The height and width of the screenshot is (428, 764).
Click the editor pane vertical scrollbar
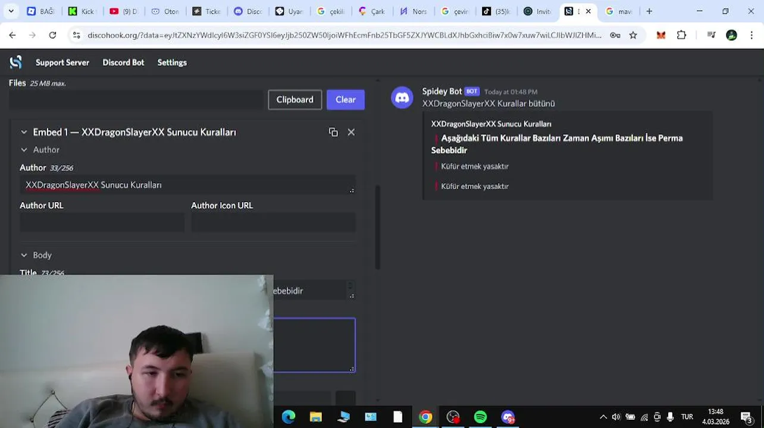click(377, 227)
